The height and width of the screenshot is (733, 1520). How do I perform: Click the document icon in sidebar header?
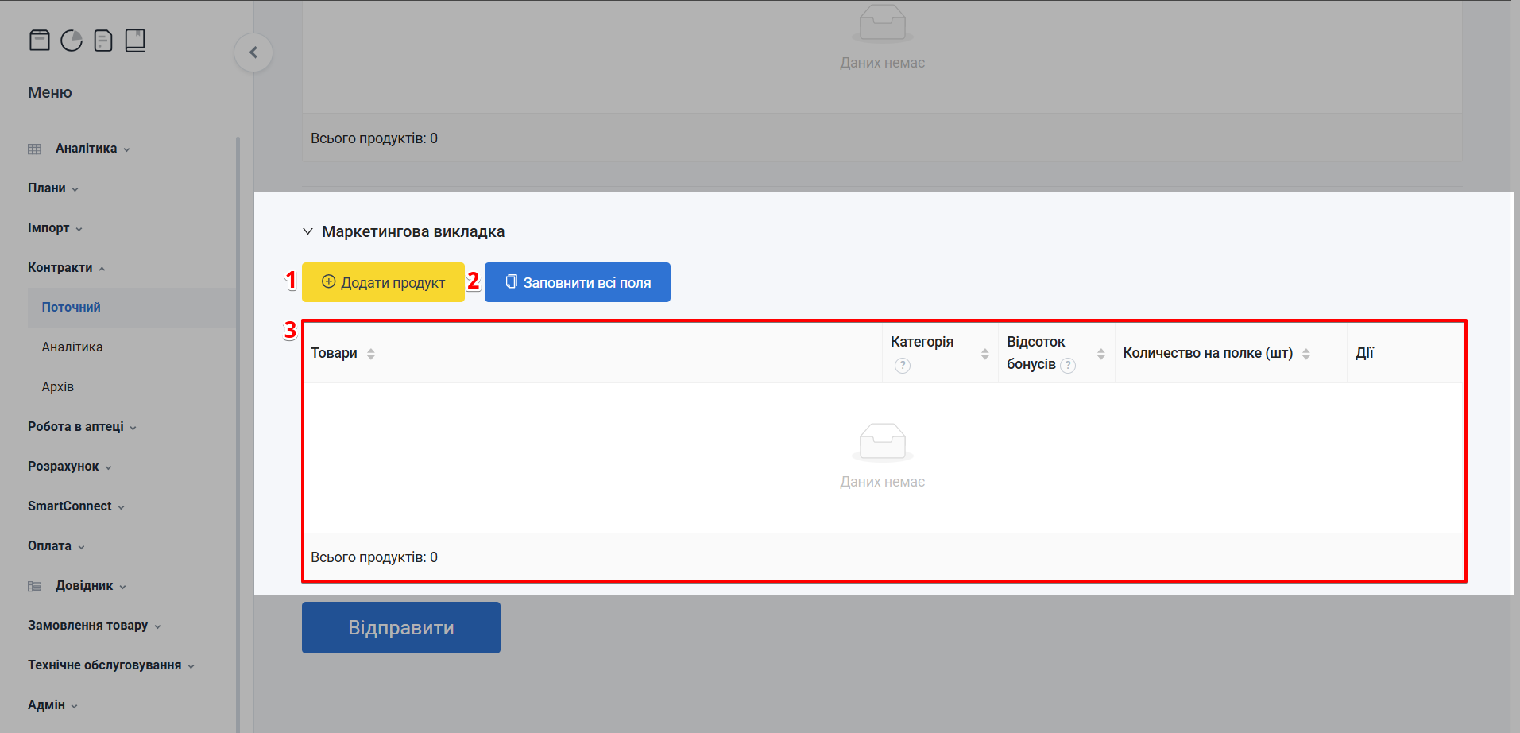coord(103,40)
